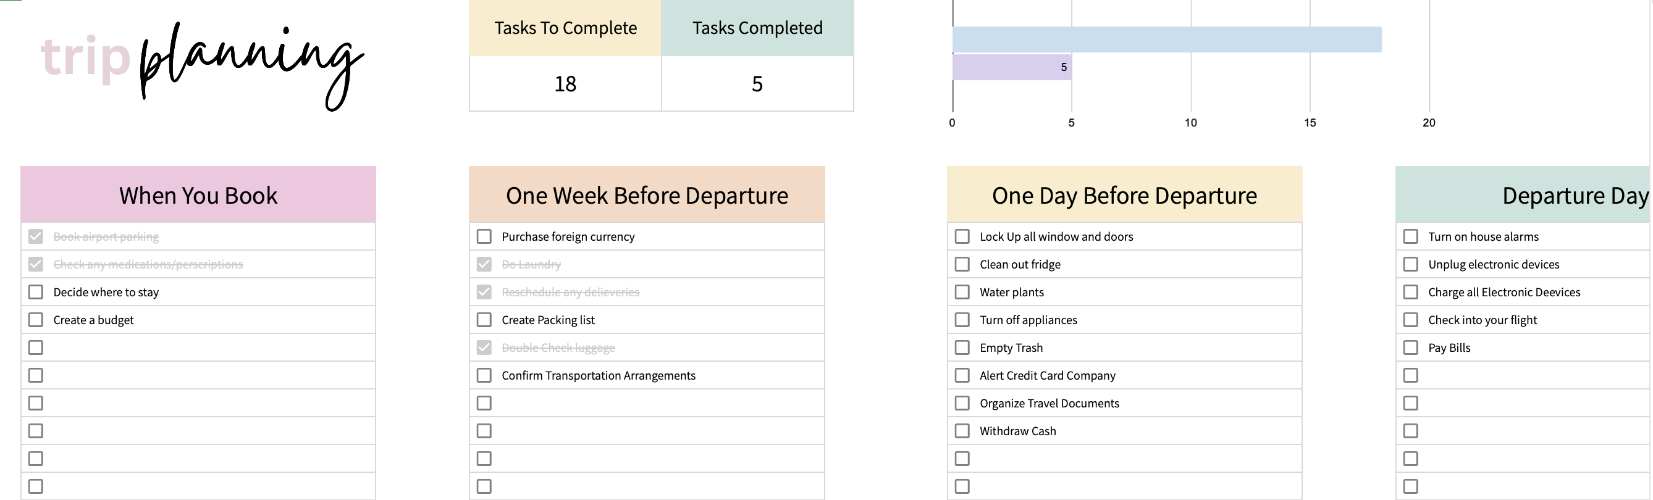
Task: Check the Clean out fridge box
Action: coord(962,264)
